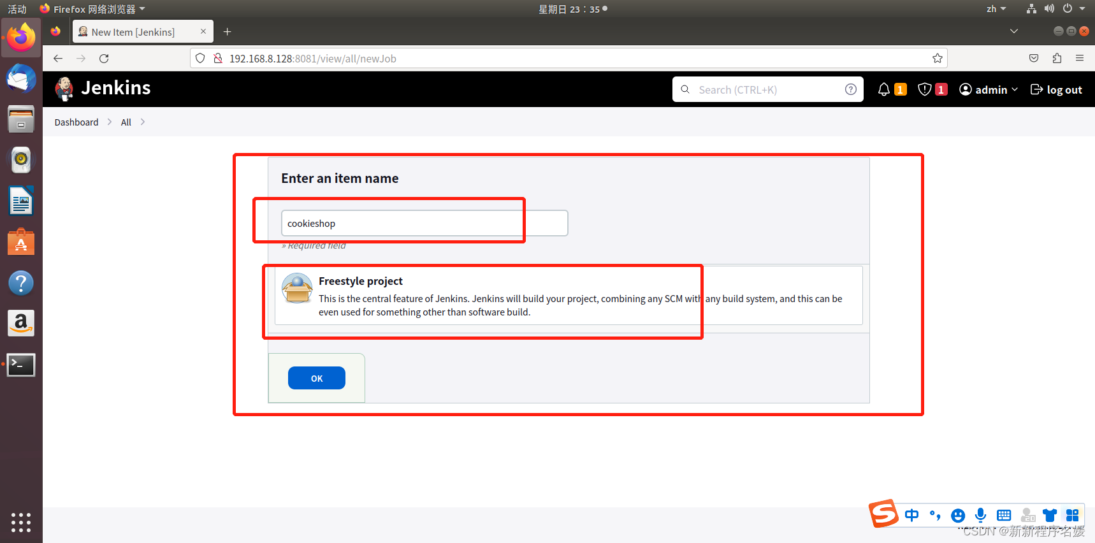The image size is (1095, 543).
Task: Open LibreOffice Writer from the dock
Action: tap(21, 201)
